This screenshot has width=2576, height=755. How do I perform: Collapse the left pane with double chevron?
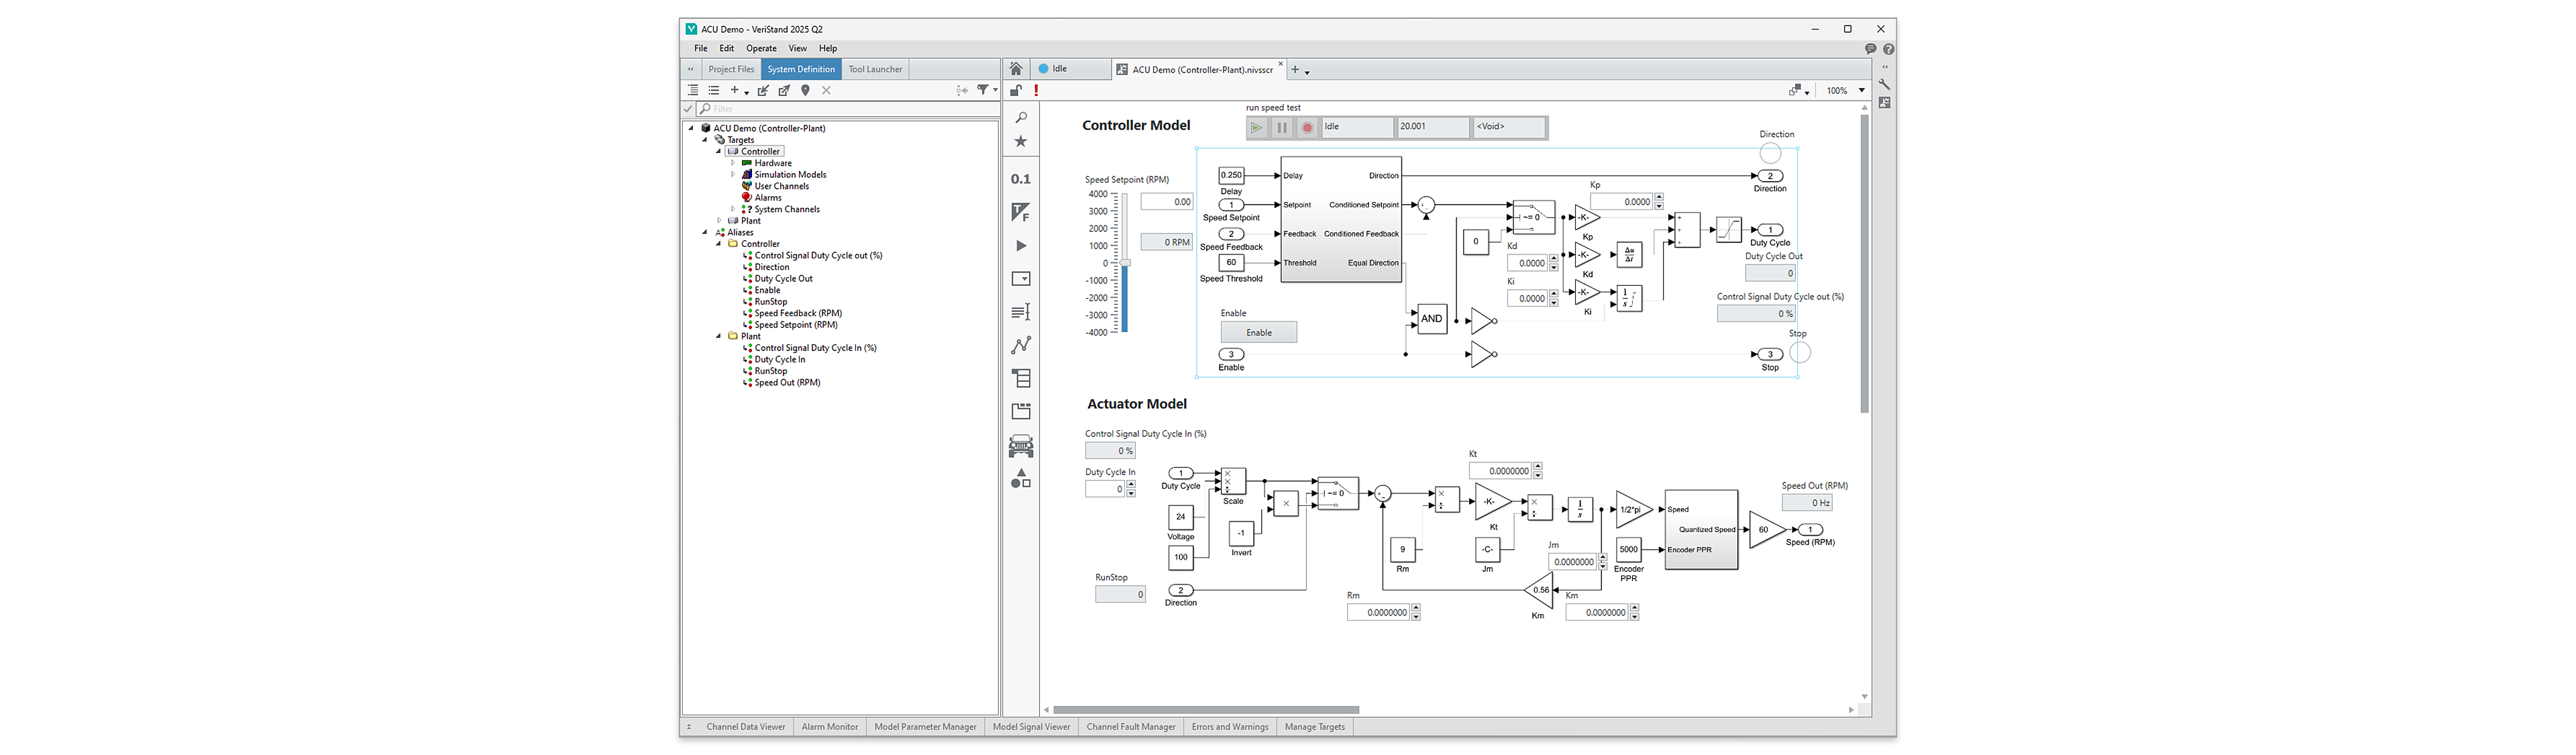[690, 69]
